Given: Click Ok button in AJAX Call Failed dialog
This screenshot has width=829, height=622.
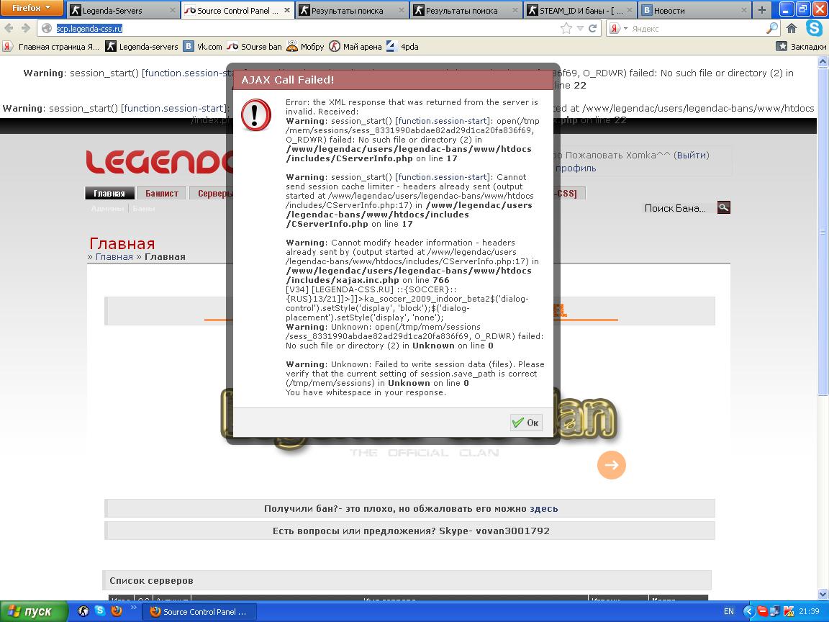Looking at the screenshot, I should point(526,422).
